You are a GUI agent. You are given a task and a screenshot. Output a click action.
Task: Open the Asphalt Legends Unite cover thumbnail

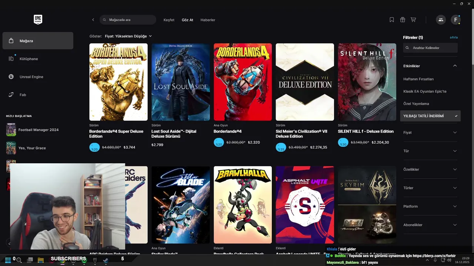[305, 205]
